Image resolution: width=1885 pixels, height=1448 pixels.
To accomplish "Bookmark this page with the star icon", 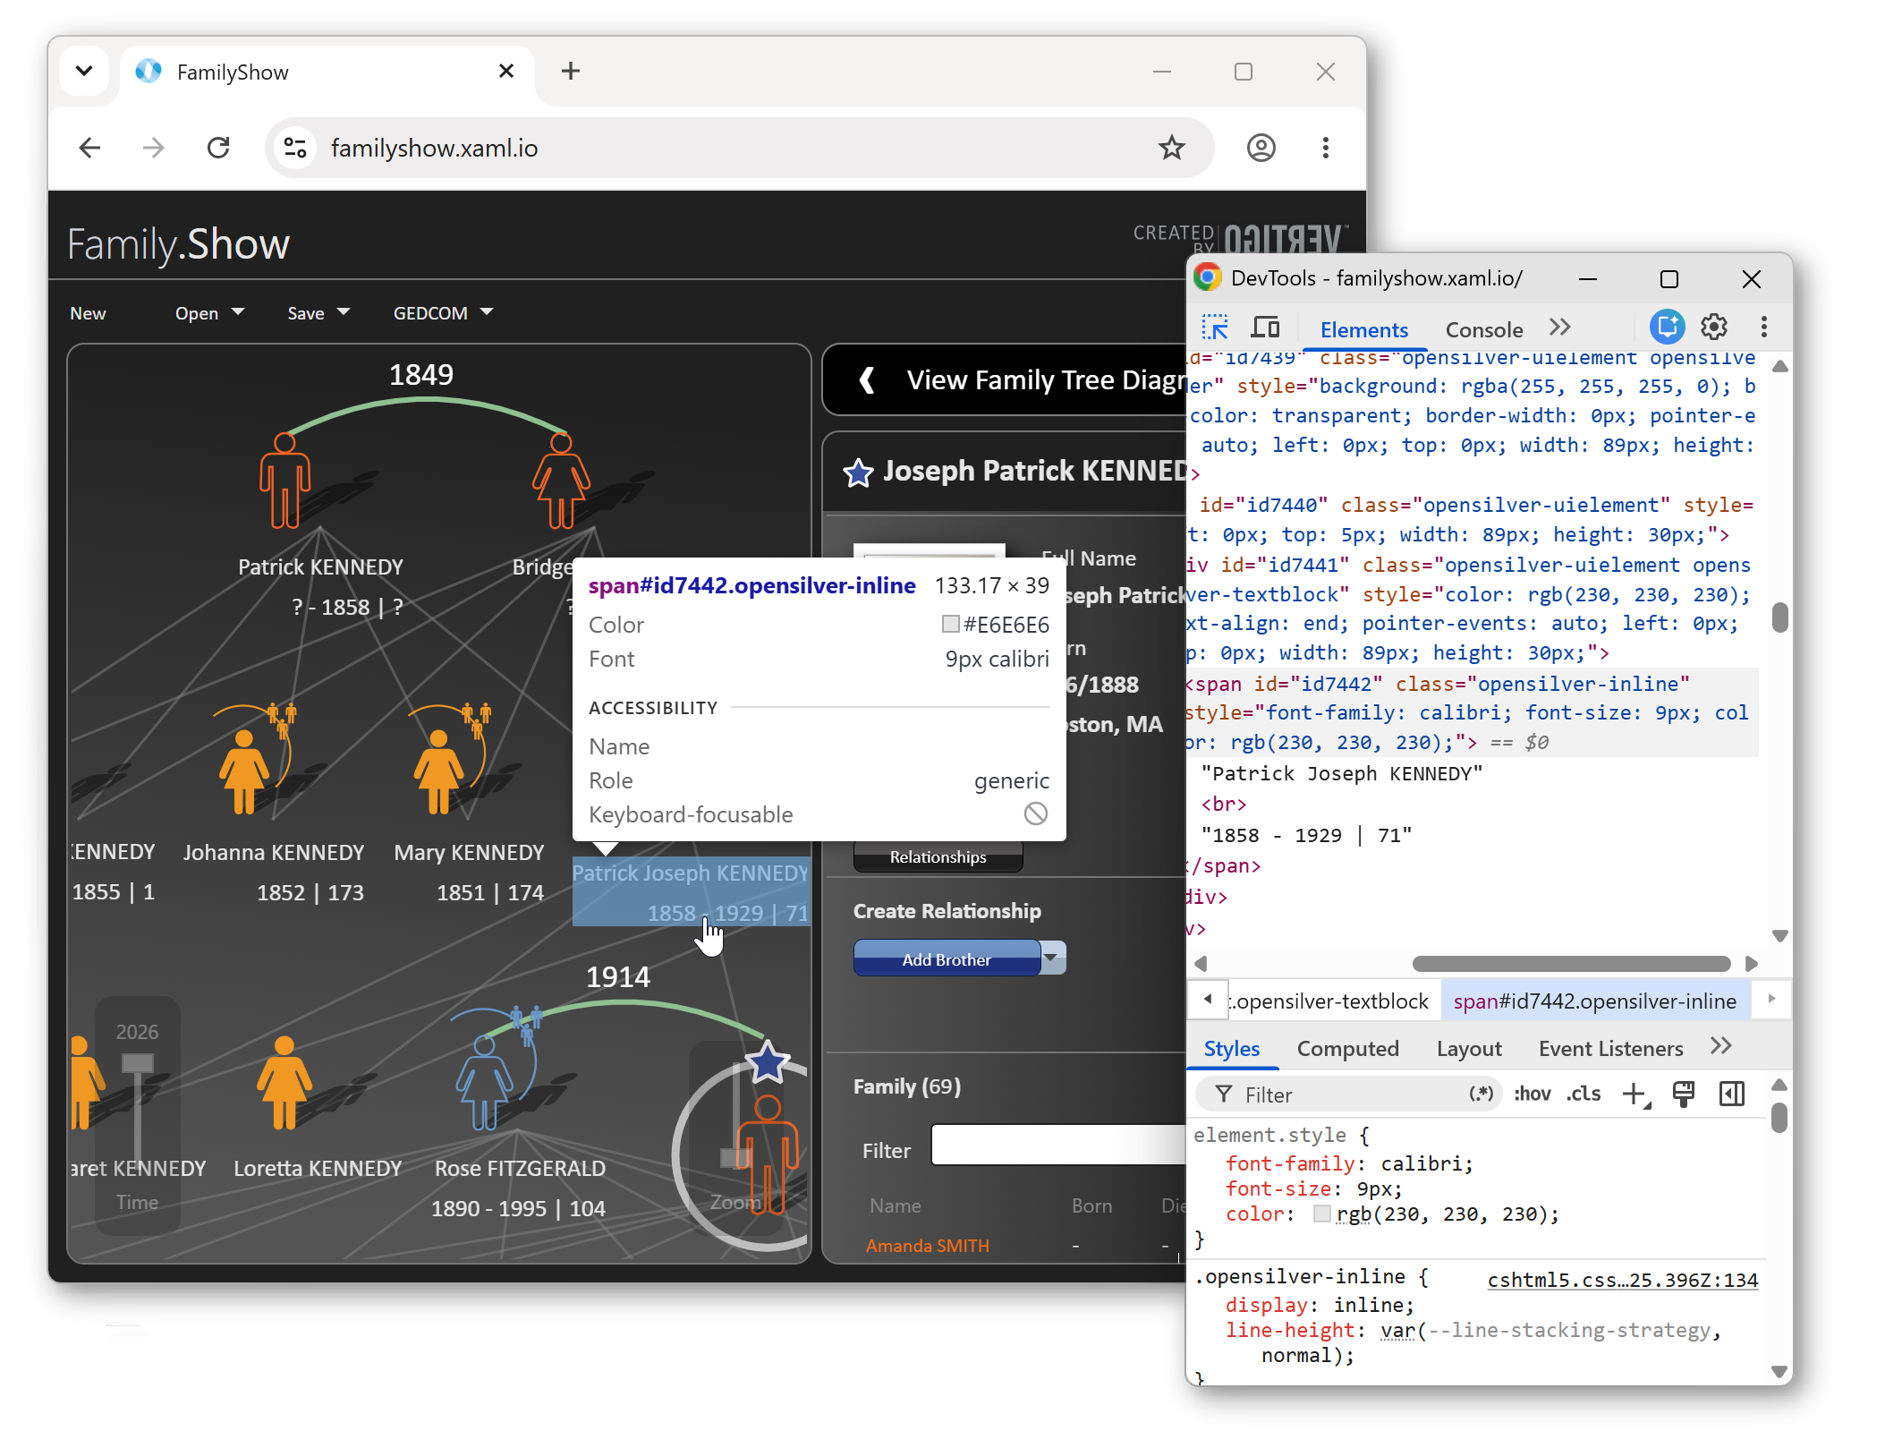I will point(1171,148).
